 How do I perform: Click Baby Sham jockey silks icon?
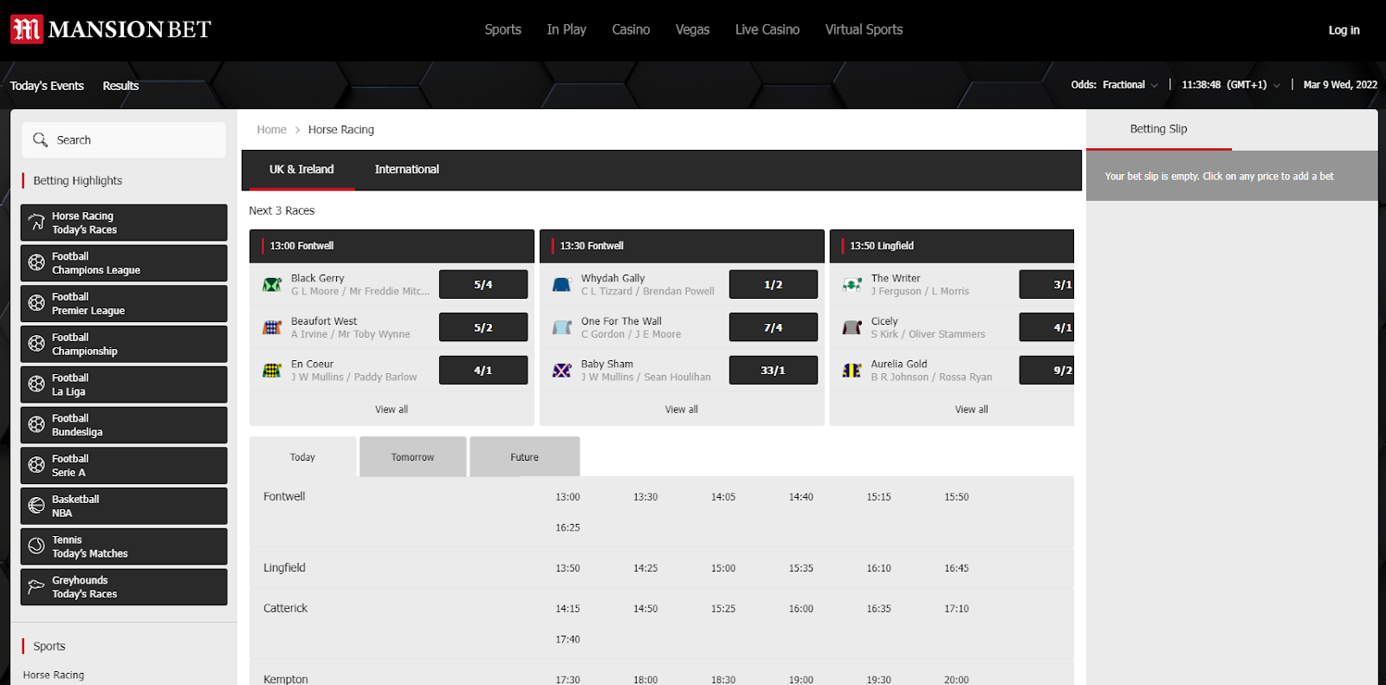point(562,370)
